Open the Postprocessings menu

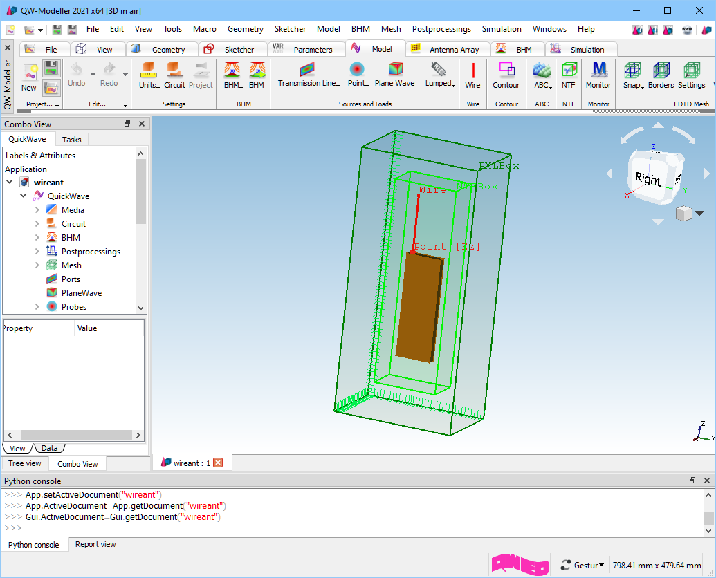point(441,29)
